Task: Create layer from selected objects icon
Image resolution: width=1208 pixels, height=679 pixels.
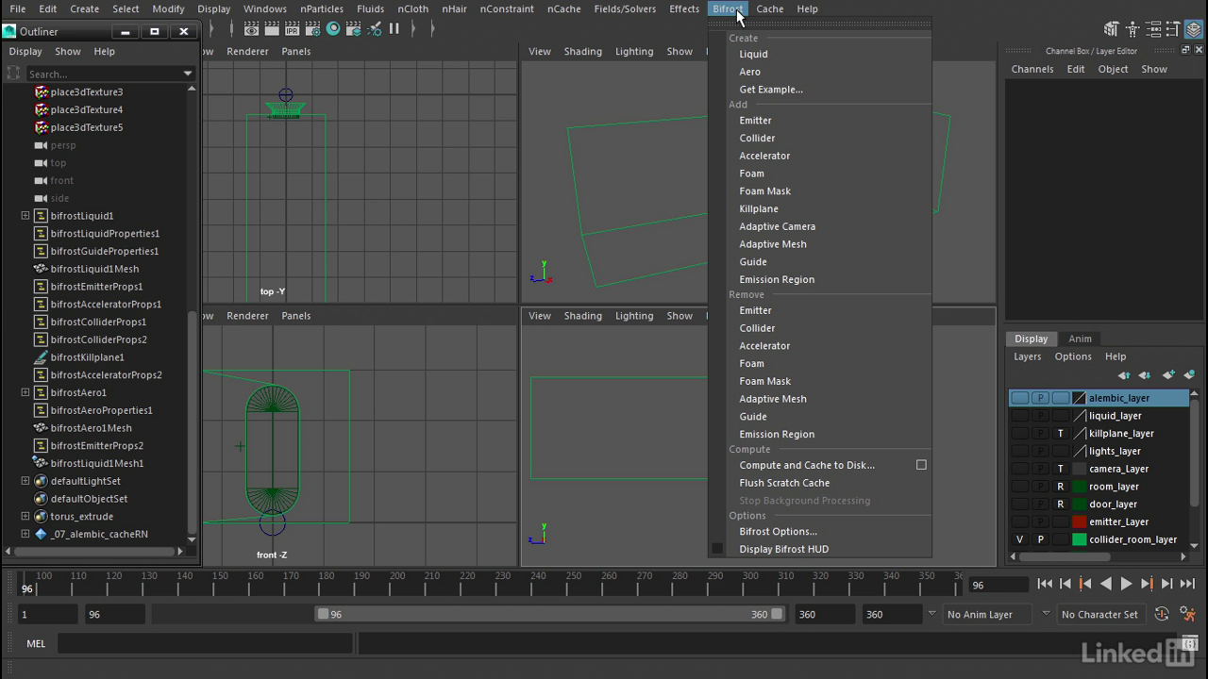Action: (x=1189, y=375)
